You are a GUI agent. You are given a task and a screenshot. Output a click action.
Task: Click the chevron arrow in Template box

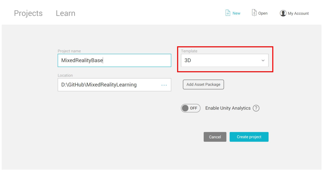click(263, 61)
